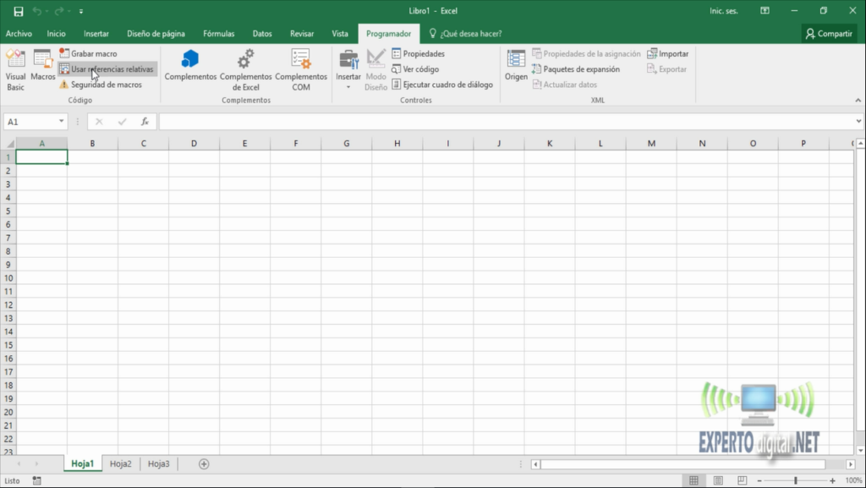
Task: Select cell A1 in the worksheet
Action: (41, 156)
